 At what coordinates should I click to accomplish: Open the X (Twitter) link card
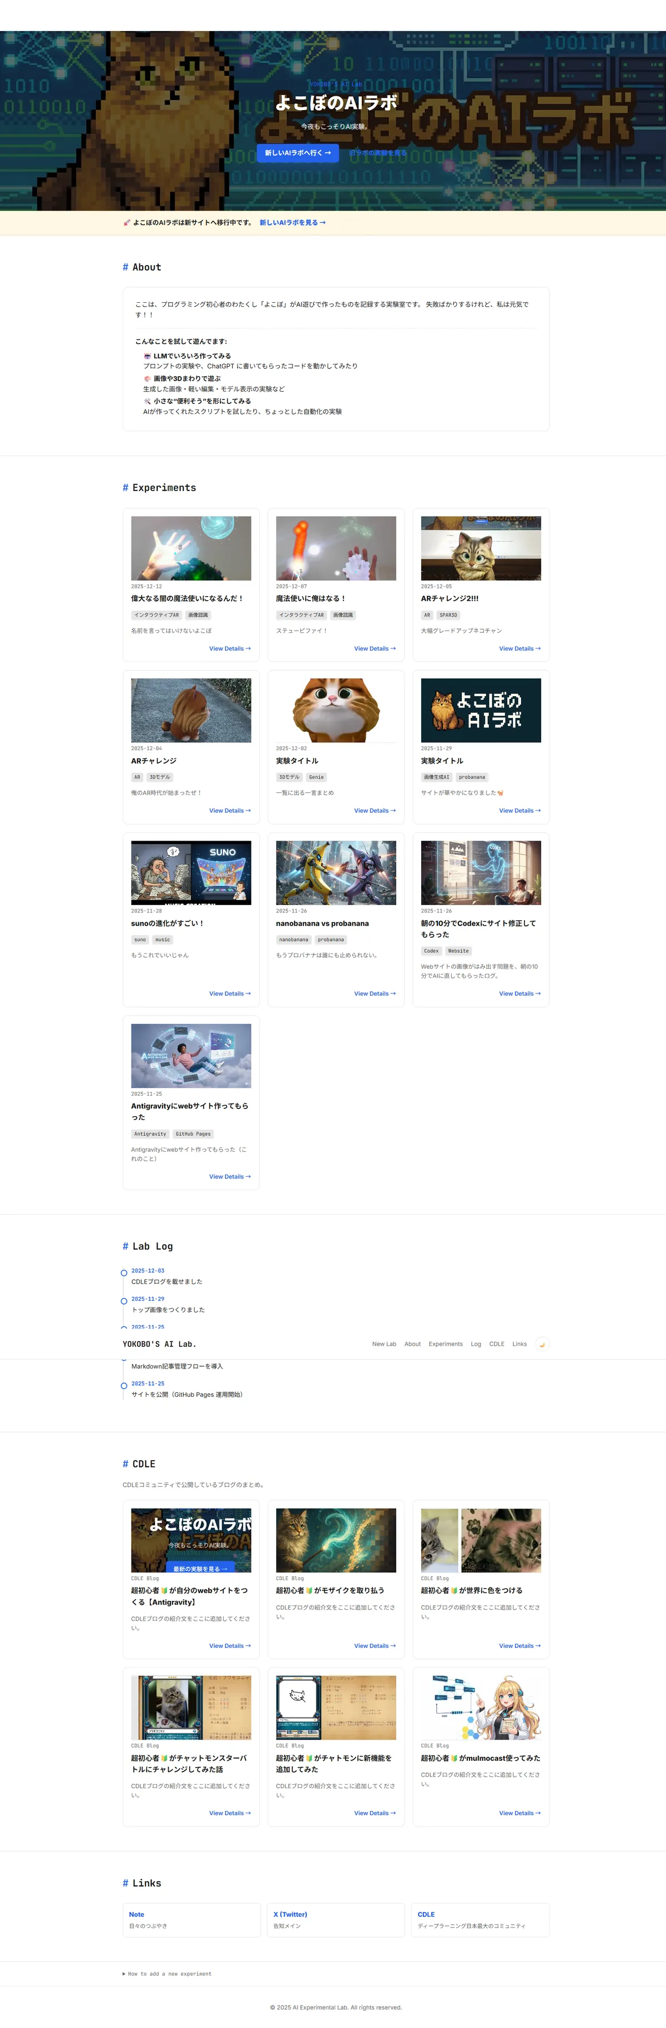336,1919
